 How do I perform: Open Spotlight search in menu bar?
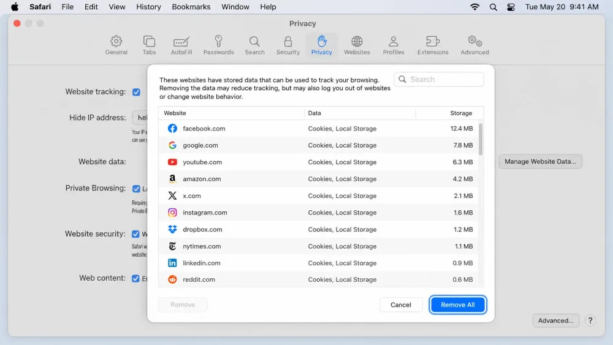(x=493, y=7)
